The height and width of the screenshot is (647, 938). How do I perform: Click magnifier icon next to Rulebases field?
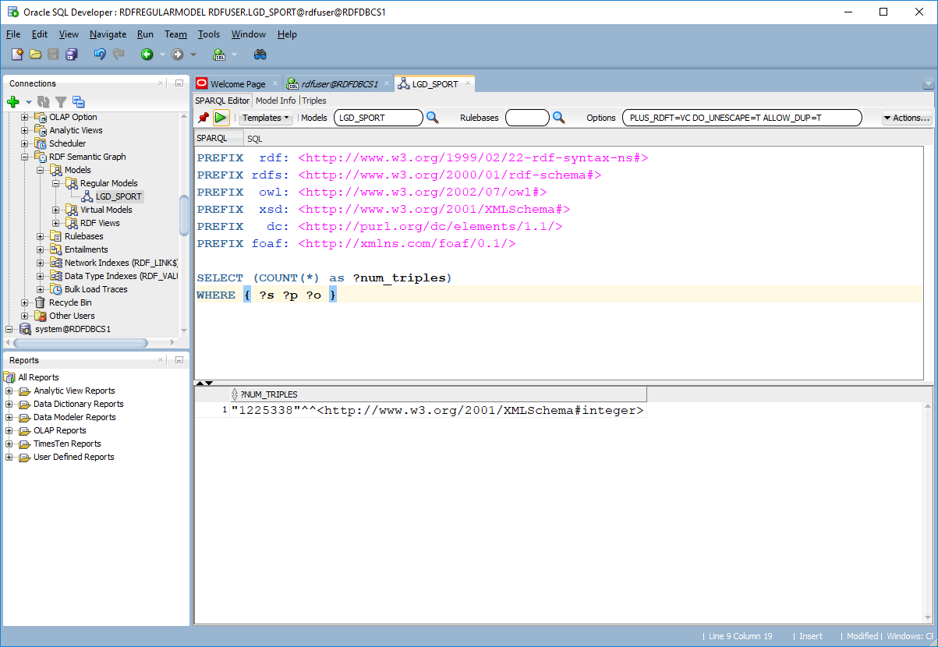click(558, 118)
